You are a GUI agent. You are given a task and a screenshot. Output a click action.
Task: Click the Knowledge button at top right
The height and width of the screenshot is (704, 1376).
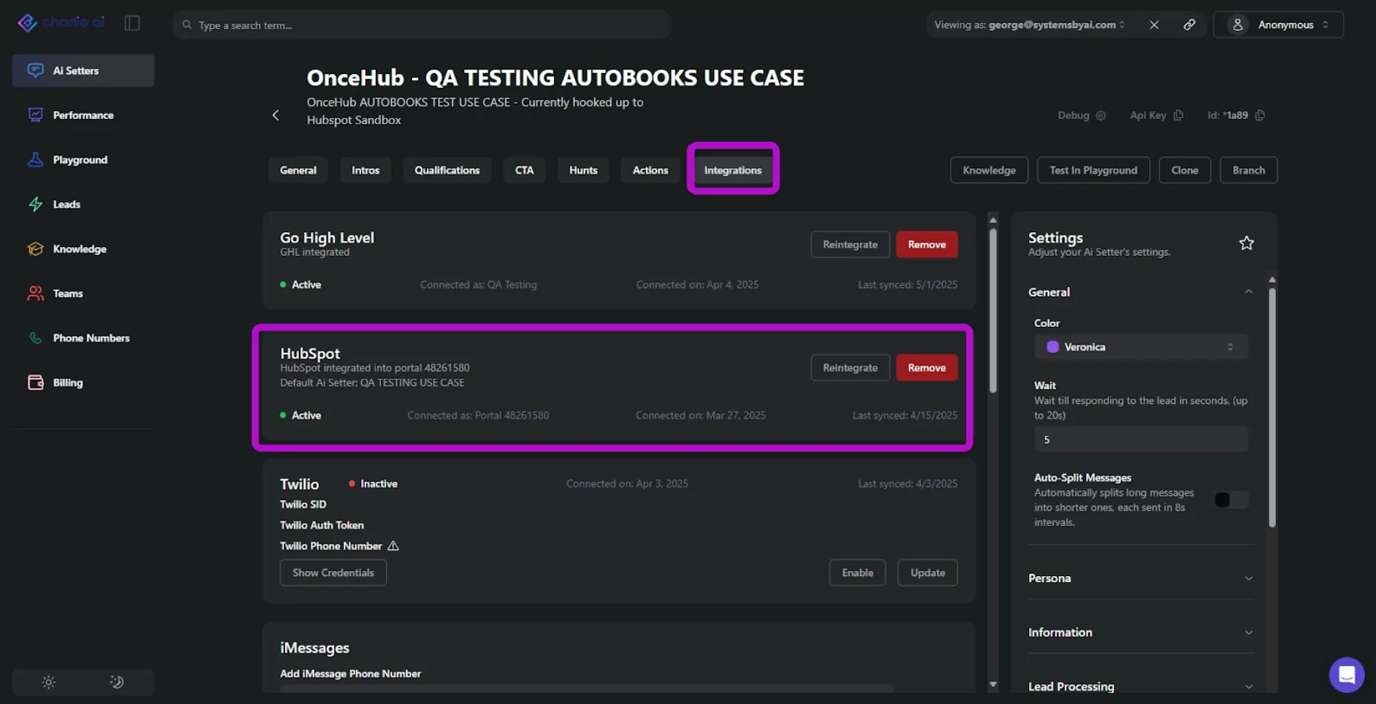coord(989,170)
